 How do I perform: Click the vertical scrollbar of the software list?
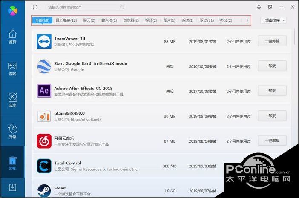click(x=295, y=37)
